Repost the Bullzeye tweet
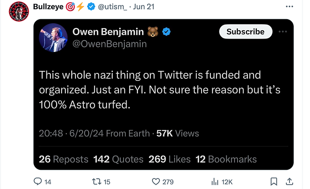Viewport: 310px width, 189px height. pyautogui.click(x=97, y=181)
